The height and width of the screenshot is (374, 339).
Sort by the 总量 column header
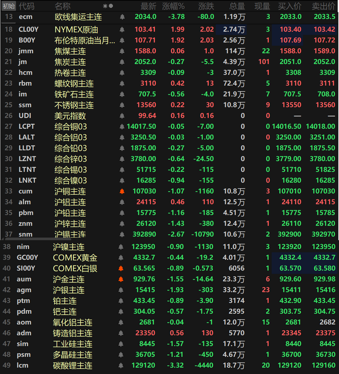point(237,6)
